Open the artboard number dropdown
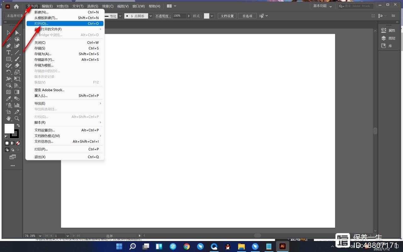Image resolution: width=403 pixels, height=252 pixels. (68, 236)
